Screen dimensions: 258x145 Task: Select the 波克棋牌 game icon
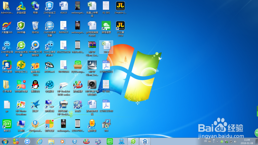point(78,86)
